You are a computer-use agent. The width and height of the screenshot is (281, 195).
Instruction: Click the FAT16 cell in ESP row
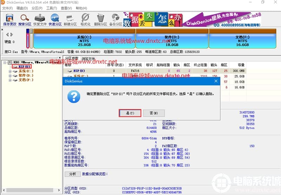(135, 71)
